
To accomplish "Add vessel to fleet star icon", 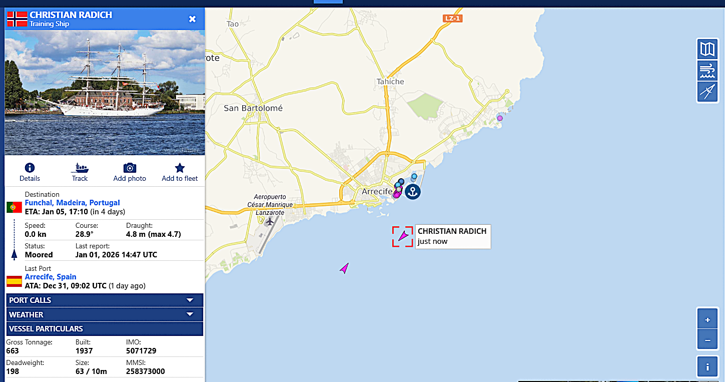I will coord(180,168).
